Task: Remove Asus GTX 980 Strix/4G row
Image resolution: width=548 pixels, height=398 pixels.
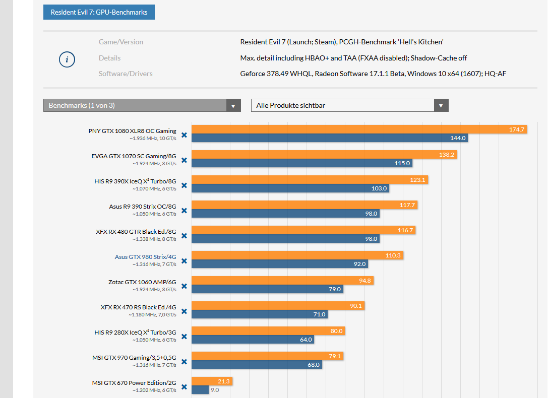Action: tap(184, 261)
